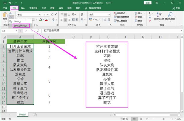Click the Save icon in quick access toolbar
The image size is (184, 121).
coord(5,3)
